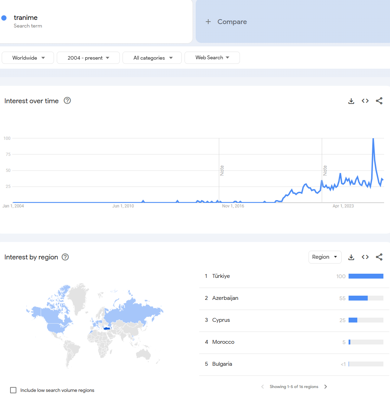This screenshot has height=402, width=390.
Task: Click the 'Jun 1, 2010' axis label
Action: [x=123, y=206]
